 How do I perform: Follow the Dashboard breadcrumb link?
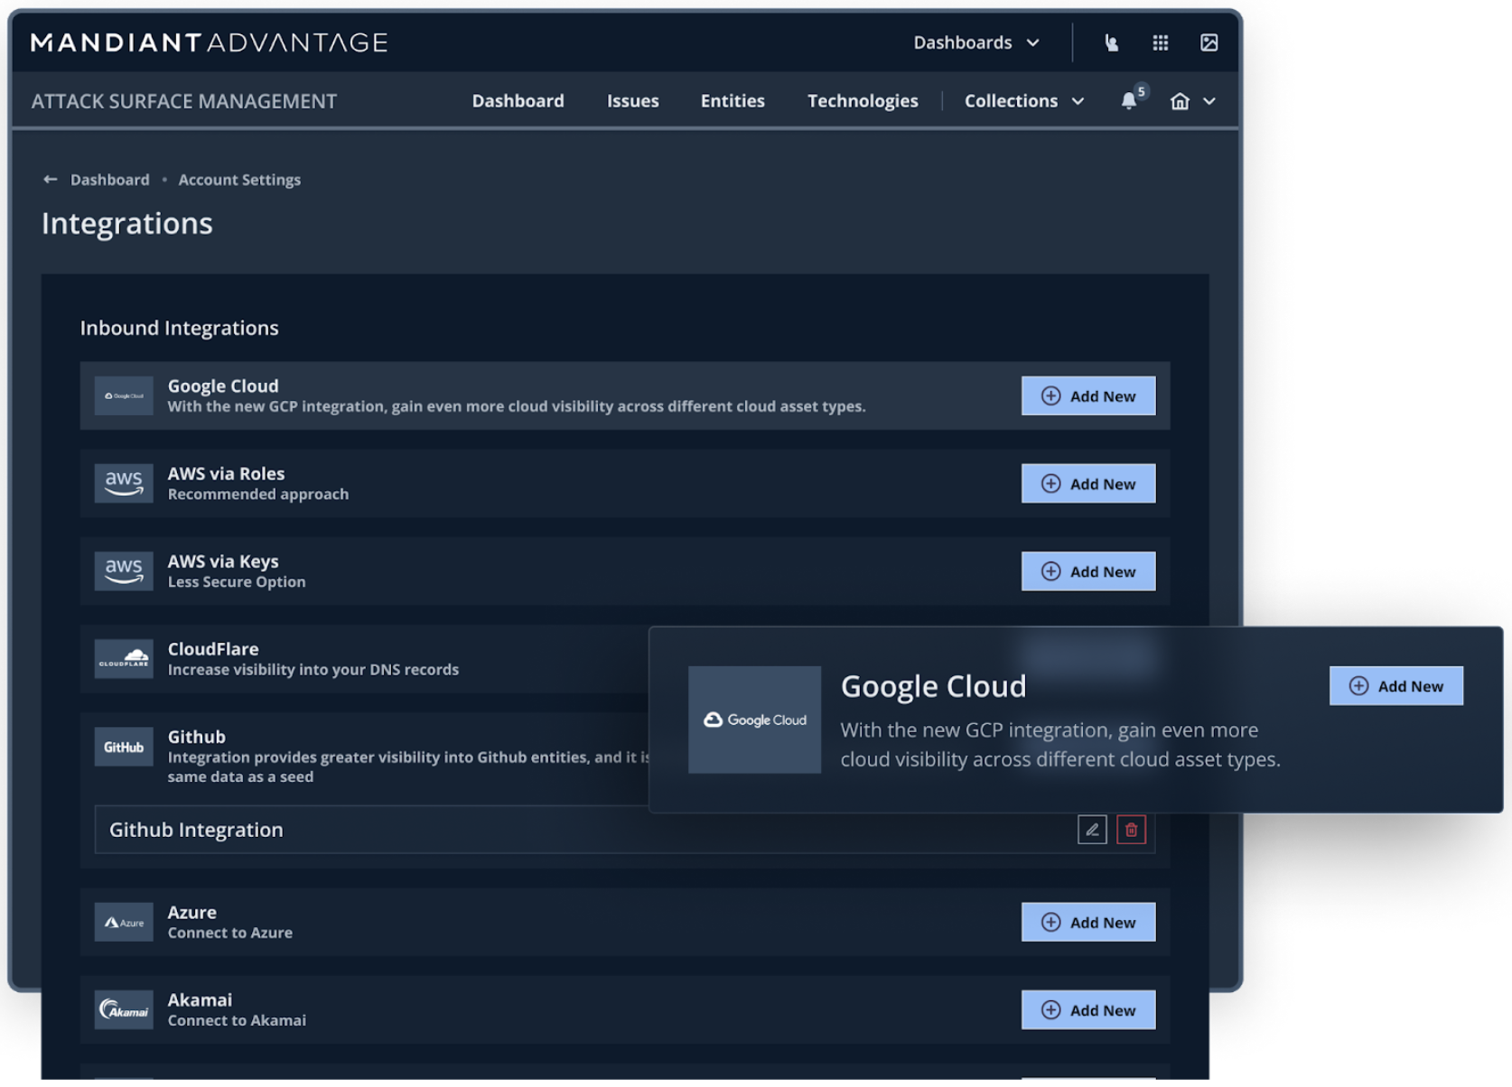[110, 180]
